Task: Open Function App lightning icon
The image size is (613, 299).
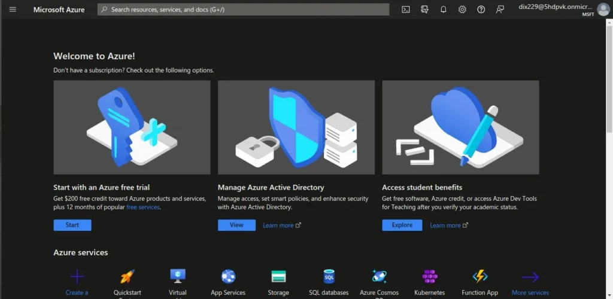Action: 480,276
